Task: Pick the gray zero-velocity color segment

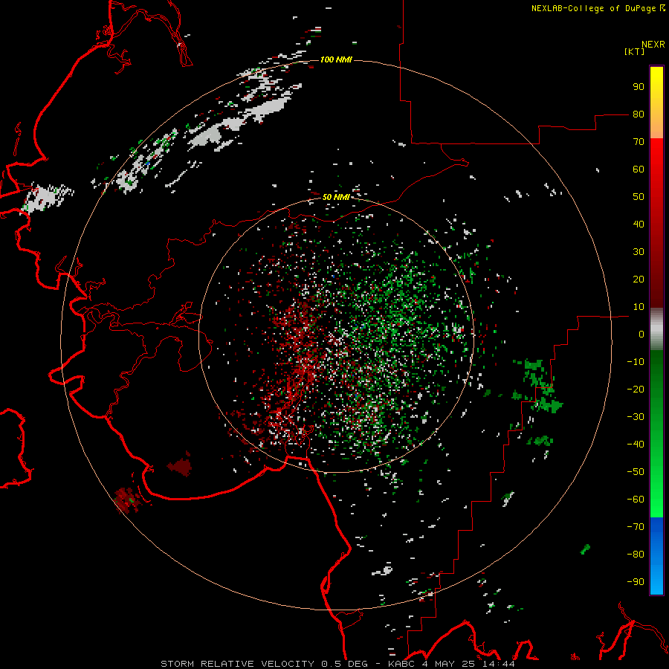Action: pyautogui.click(x=656, y=329)
